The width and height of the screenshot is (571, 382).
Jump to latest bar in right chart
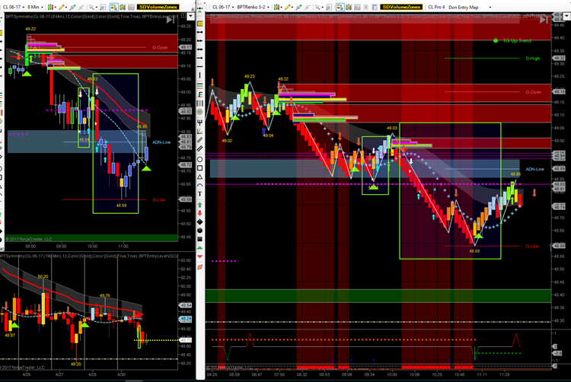(x=544, y=20)
